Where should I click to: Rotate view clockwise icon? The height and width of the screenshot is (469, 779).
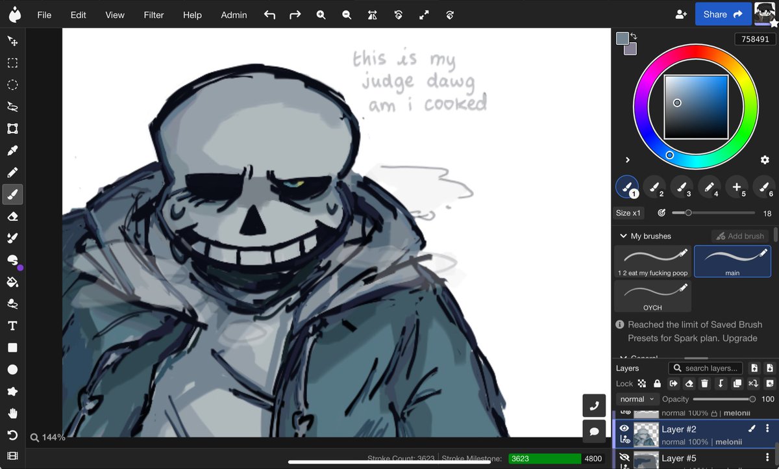coord(450,14)
